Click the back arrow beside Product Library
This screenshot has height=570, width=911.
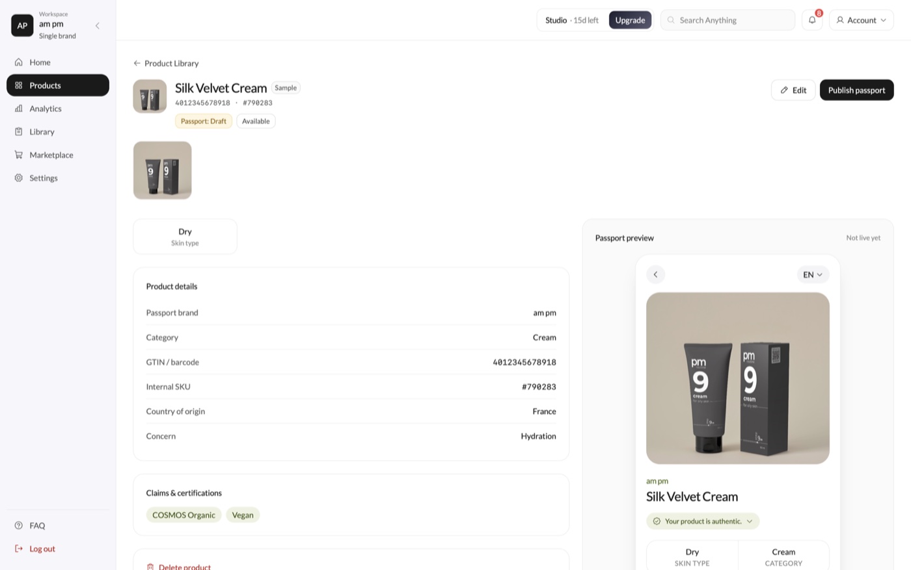pos(137,63)
